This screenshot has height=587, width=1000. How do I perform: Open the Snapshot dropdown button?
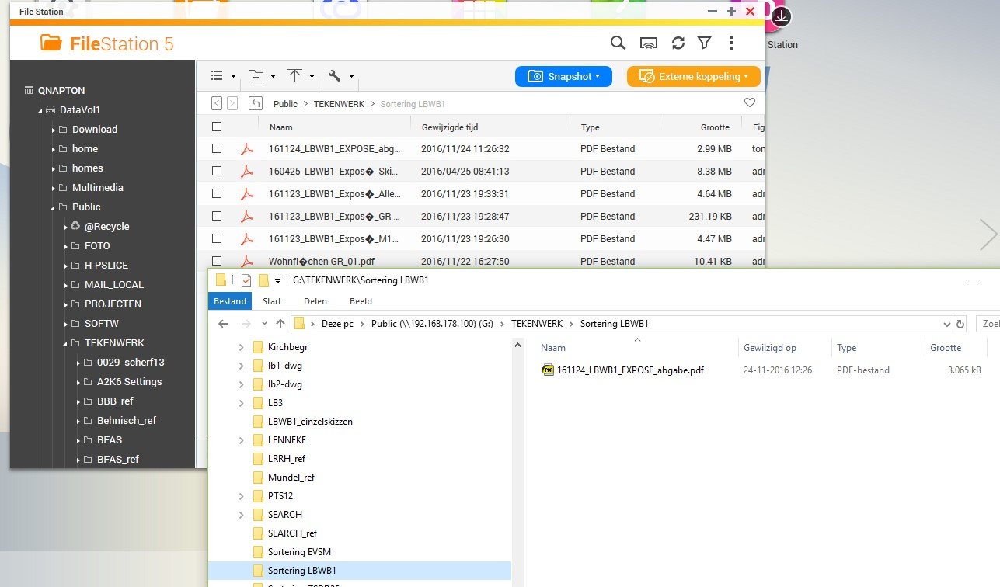563,76
